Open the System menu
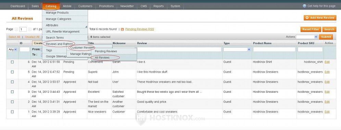The image size is (341, 130). coord(175,6)
